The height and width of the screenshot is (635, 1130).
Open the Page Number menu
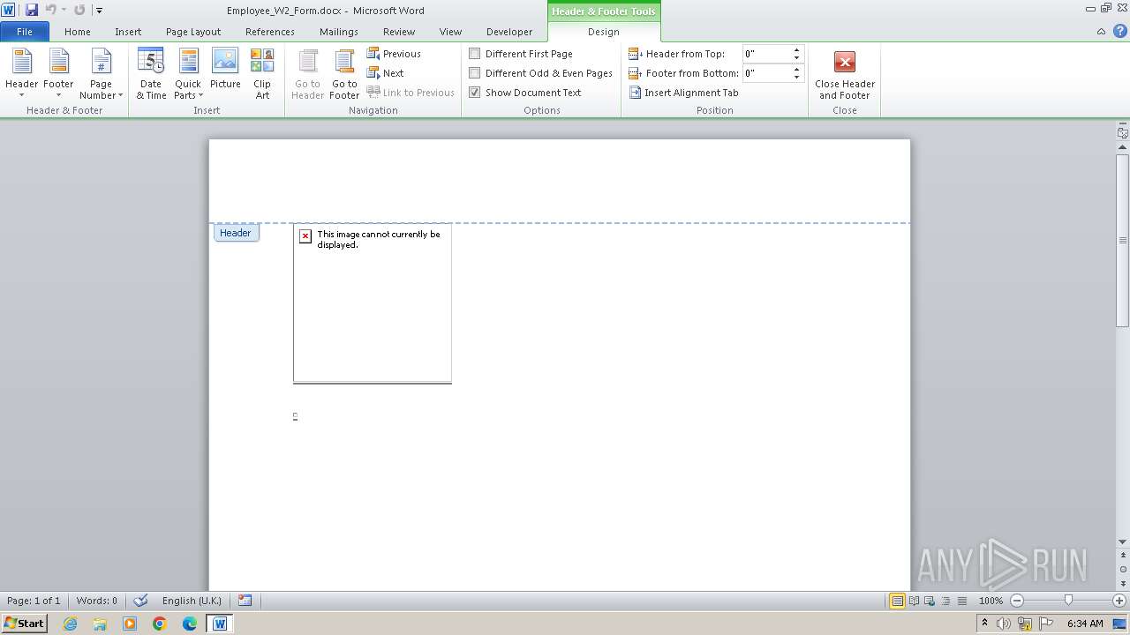[x=101, y=74]
